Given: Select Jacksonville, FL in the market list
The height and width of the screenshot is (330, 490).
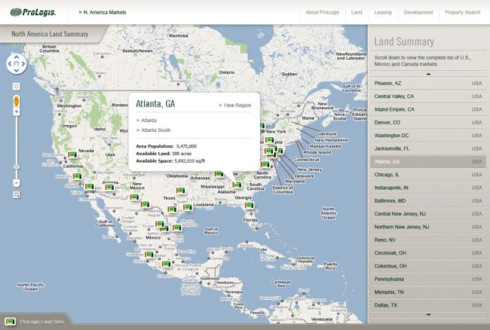Looking at the screenshot, I should (x=428, y=148).
